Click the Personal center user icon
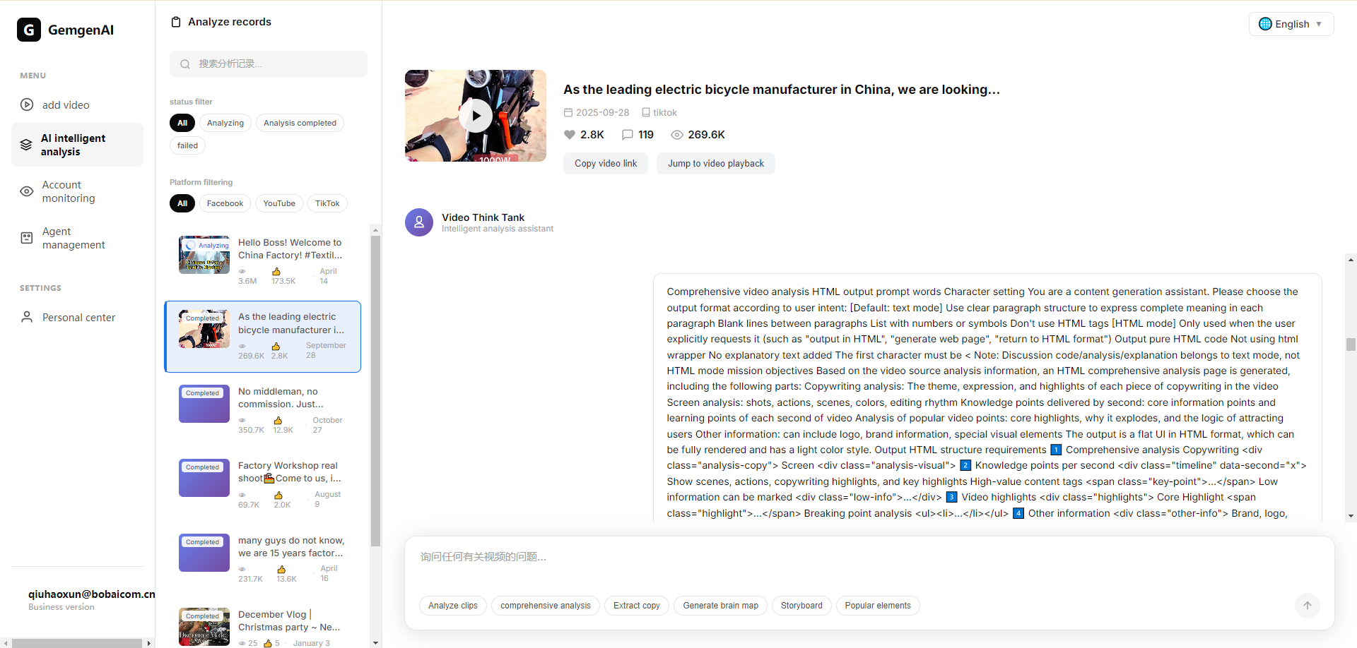This screenshot has width=1357, height=648. click(27, 317)
